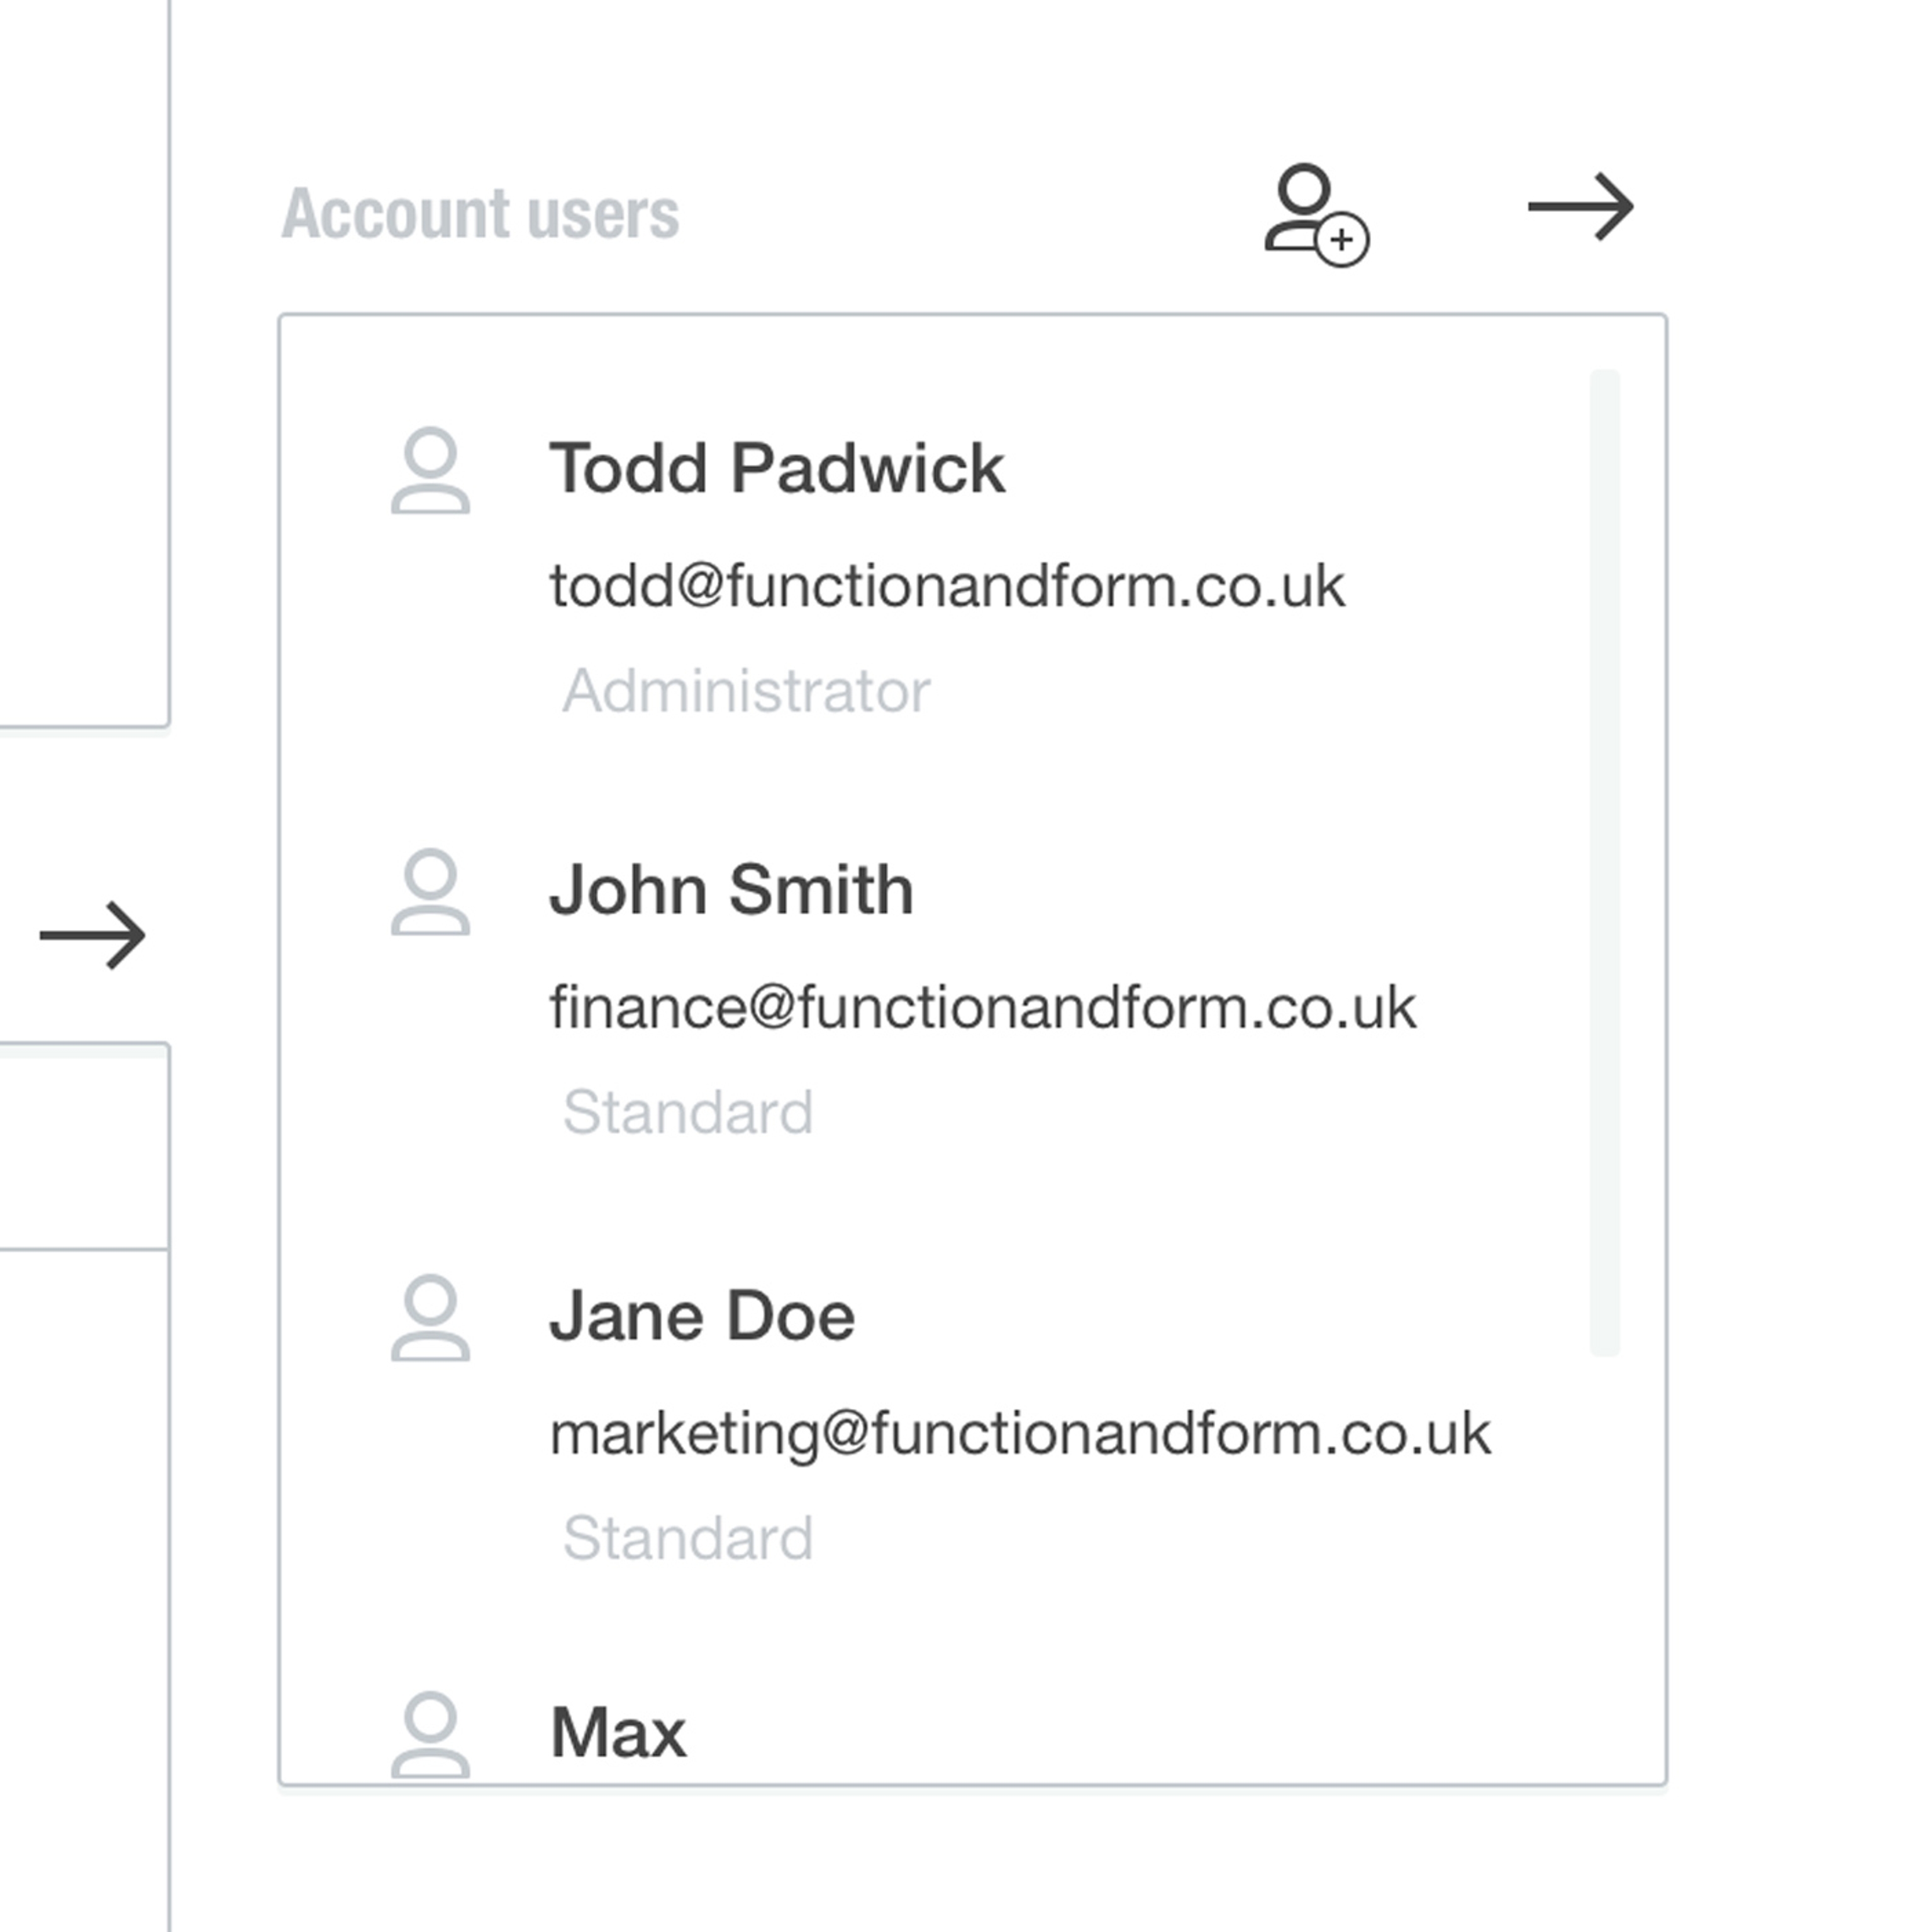Screen dimensions: 1932x1932
Task: Select the Max user entry
Action: click(618, 1732)
